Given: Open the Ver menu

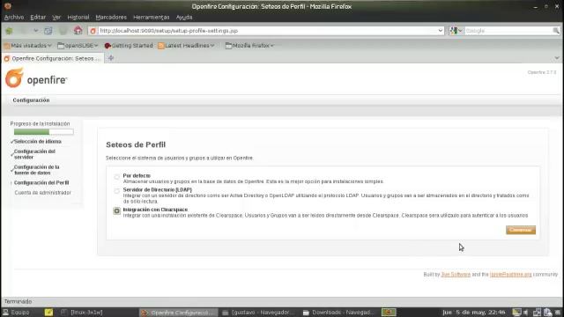Looking at the screenshot, I should 56,18.
